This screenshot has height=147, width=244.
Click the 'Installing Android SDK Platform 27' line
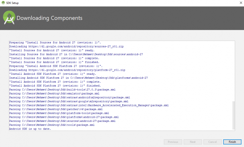(79, 78)
